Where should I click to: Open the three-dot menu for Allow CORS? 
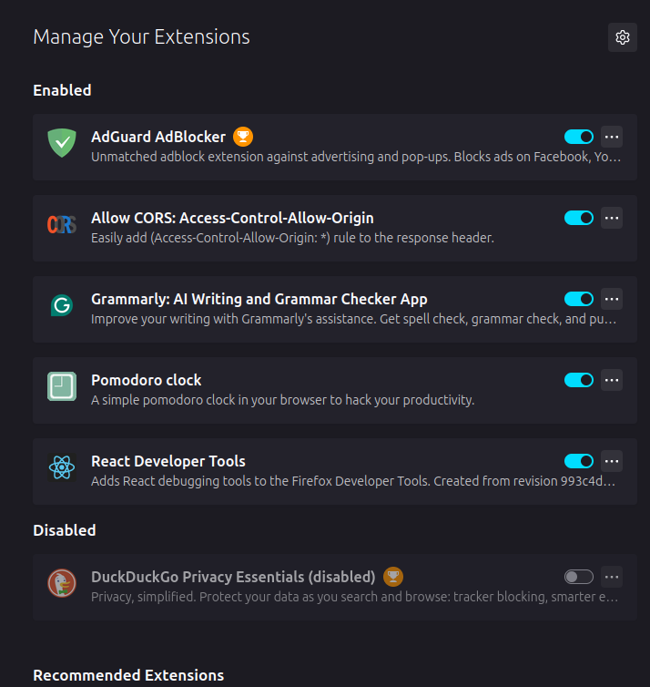[x=612, y=218]
